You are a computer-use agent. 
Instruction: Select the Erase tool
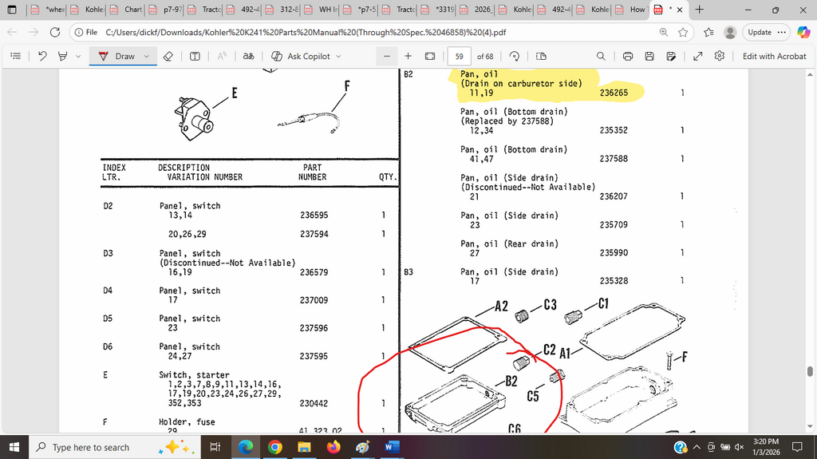(168, 56)
